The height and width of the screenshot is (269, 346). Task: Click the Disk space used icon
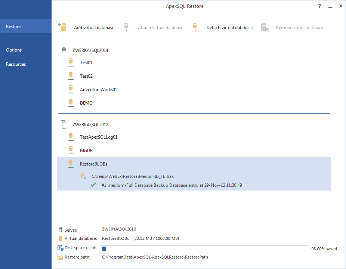coord(61,248)
